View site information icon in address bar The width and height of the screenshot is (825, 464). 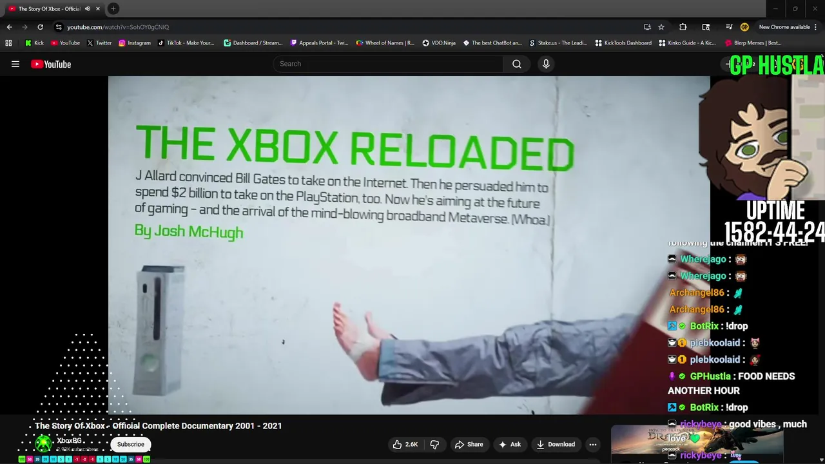pyautogui.click(x=59, y=27)
